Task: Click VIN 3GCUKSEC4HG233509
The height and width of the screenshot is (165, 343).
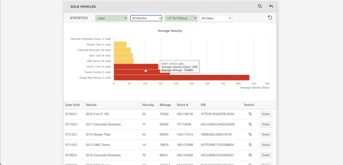Action: (x=217, y=125)
